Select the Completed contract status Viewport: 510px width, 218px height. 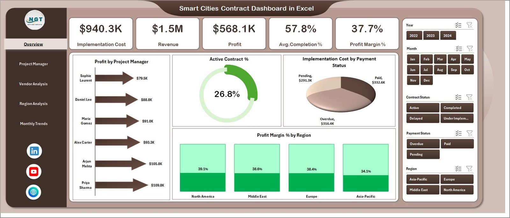pyautogui.click(x=456, y=108)
